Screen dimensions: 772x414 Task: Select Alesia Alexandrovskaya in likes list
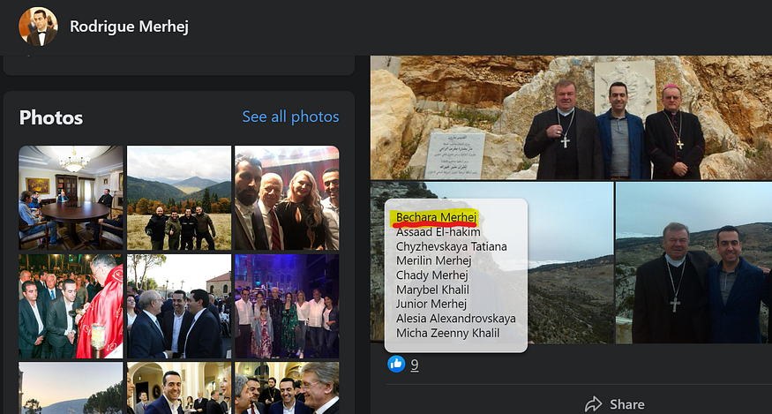456,319
